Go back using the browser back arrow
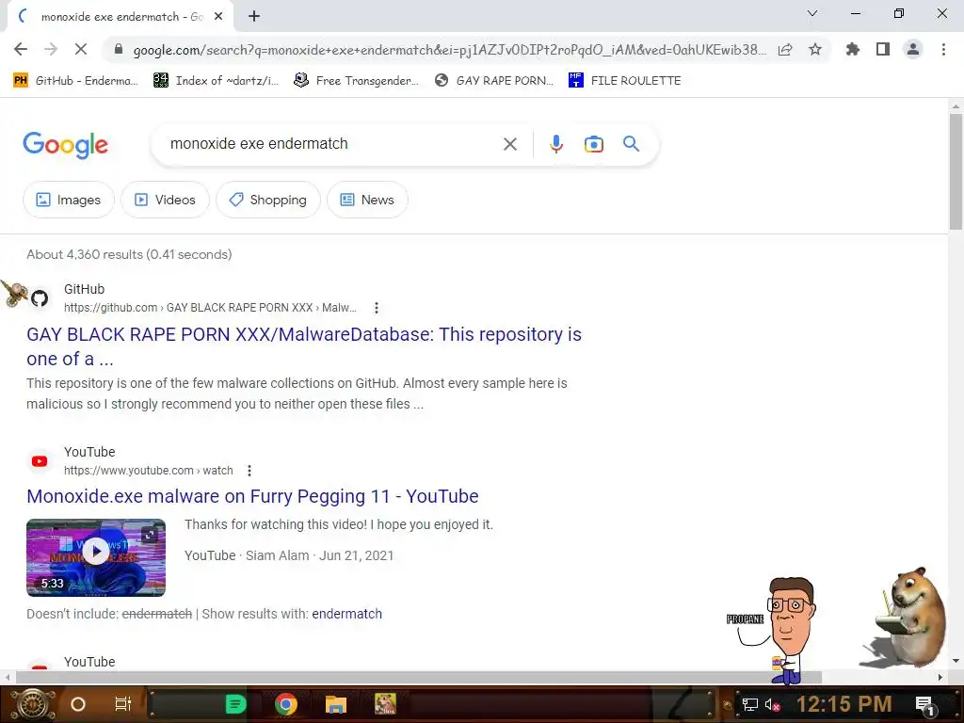The height and width of the screenshot is (723, 964). (x=21, y=49)
